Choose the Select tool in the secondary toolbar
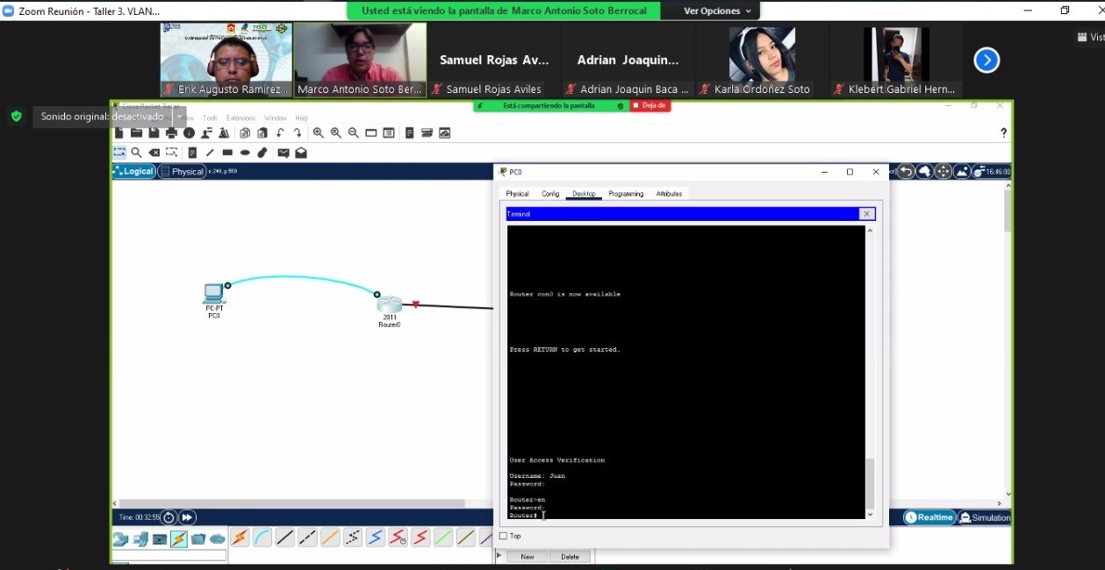1105x570 pixels. [x=119, y=153]
